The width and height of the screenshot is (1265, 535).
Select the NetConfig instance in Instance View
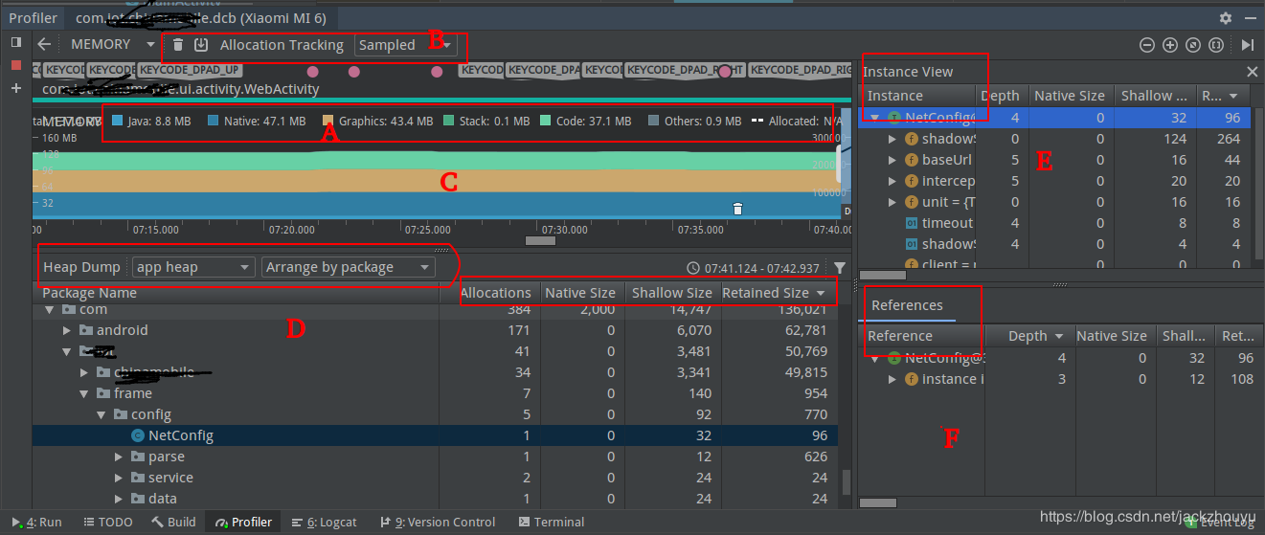[1056, 118]
